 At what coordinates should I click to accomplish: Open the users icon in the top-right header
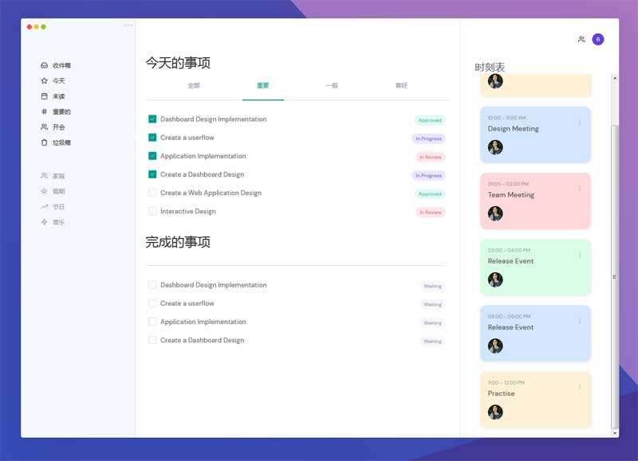pyautogui.click(x=581, y=39)
